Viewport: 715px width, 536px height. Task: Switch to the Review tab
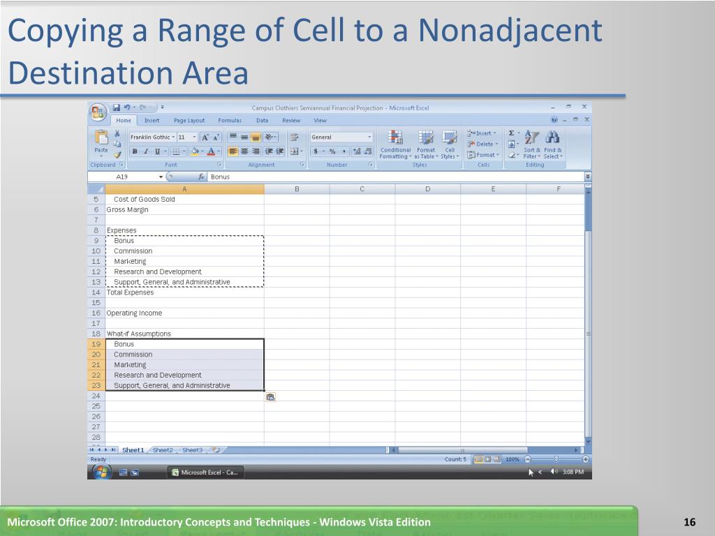(291, 120)
